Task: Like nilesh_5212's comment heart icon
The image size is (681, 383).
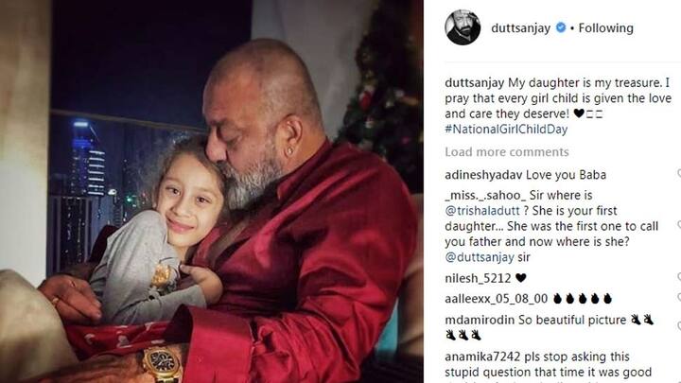Action: [679, 276]
